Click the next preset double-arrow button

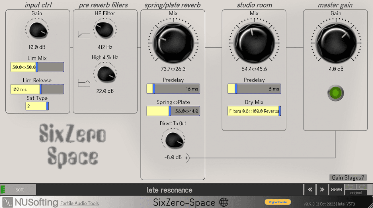tap(322, 190)
